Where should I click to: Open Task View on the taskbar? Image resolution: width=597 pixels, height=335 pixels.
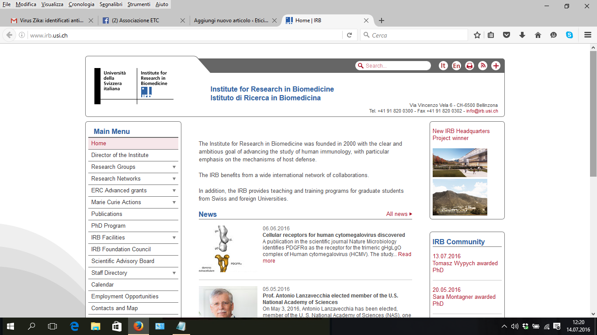pos(52,326)
